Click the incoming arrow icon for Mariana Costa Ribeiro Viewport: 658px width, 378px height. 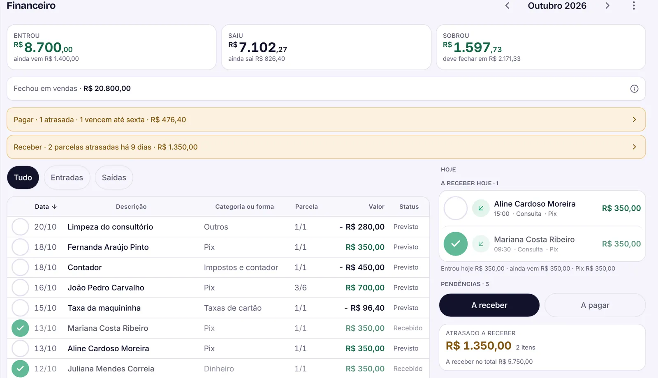coord(481,244)
